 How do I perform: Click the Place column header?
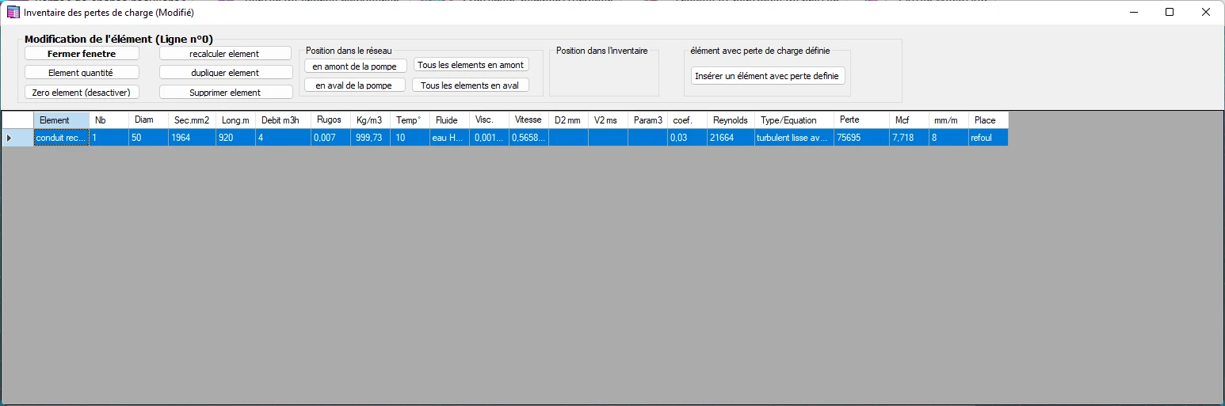click(988, 120)
